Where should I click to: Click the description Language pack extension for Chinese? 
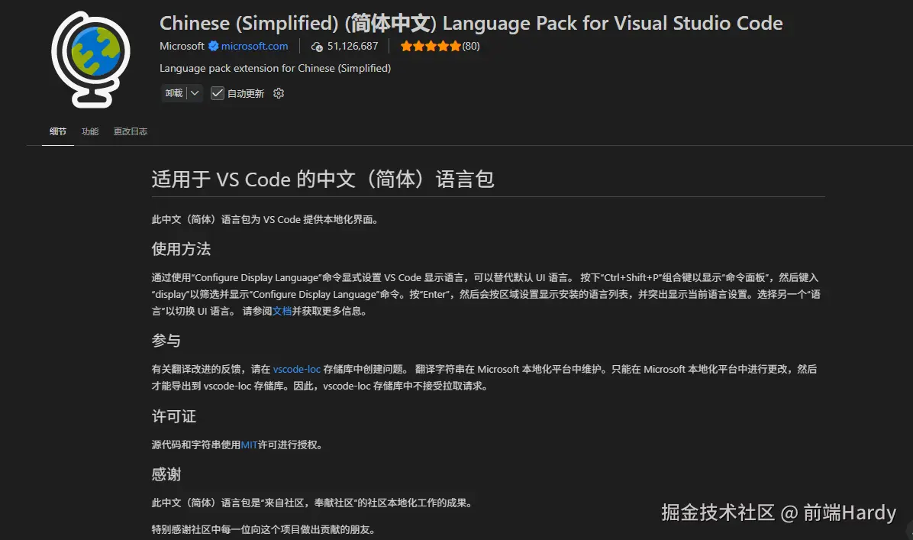(x=275, y=68)
